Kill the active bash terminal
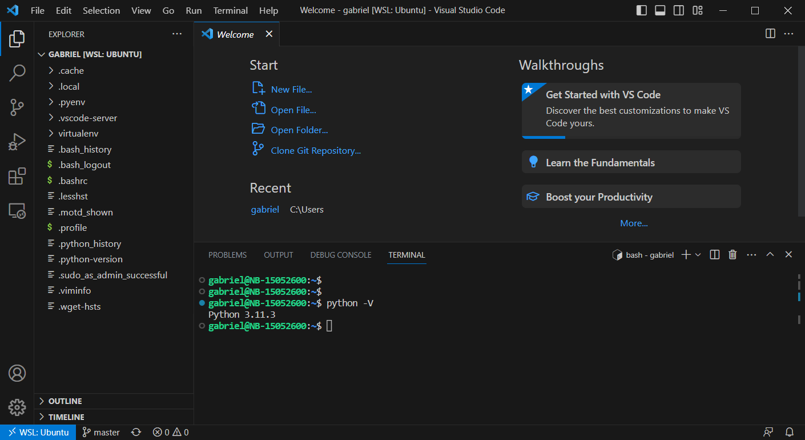The image size is (805, 440). tap(732, 254)
